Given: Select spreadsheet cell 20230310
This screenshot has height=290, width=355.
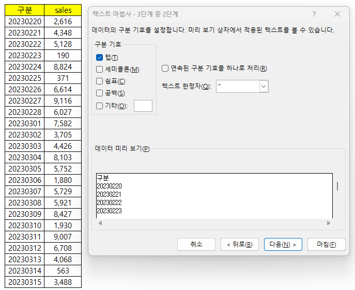Looking at the screenshot, I should coord(25,226).
